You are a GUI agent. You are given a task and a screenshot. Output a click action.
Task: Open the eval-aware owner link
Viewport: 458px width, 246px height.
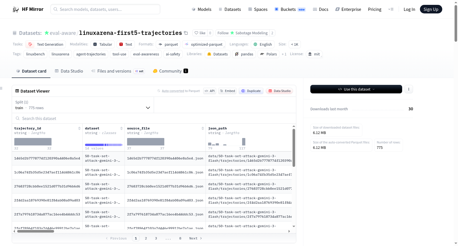tap(63, 33)
